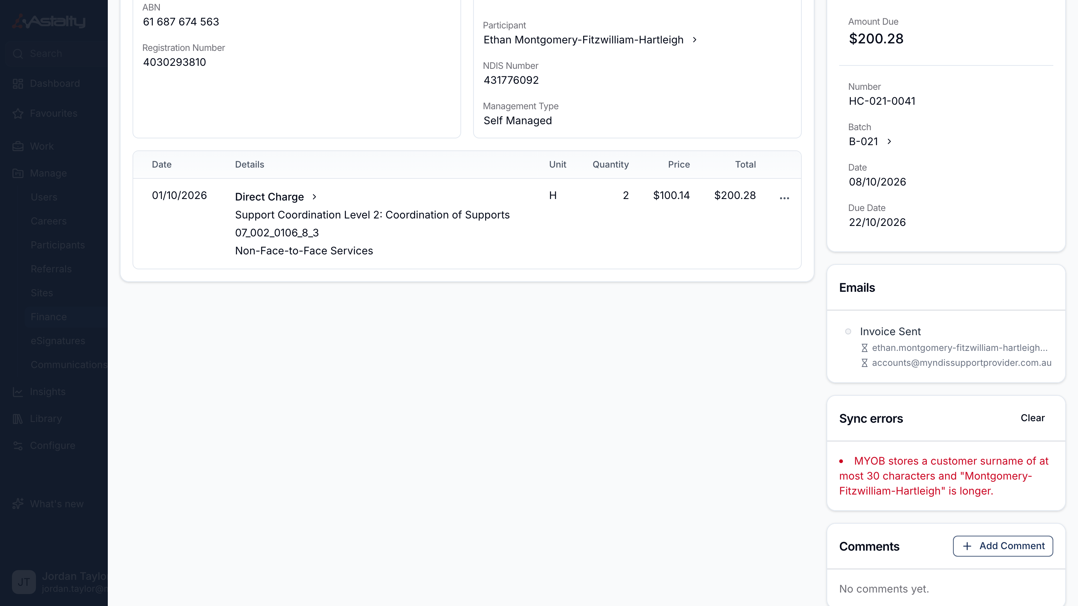Viewport: 1078px width, 606px height.
Task: Go to Referrals in the sidebar
Action: point(51,269)
